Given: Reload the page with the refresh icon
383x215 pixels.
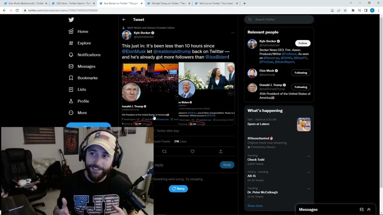Looking at the screenshot, I should click(17, 10).
